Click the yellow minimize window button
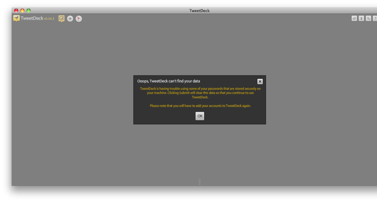The width and height of the screenshot is (377, 202). pyautogui.click(x=22, y=10)
